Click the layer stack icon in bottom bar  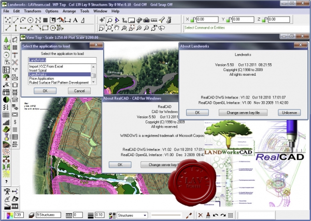point(31,215)
